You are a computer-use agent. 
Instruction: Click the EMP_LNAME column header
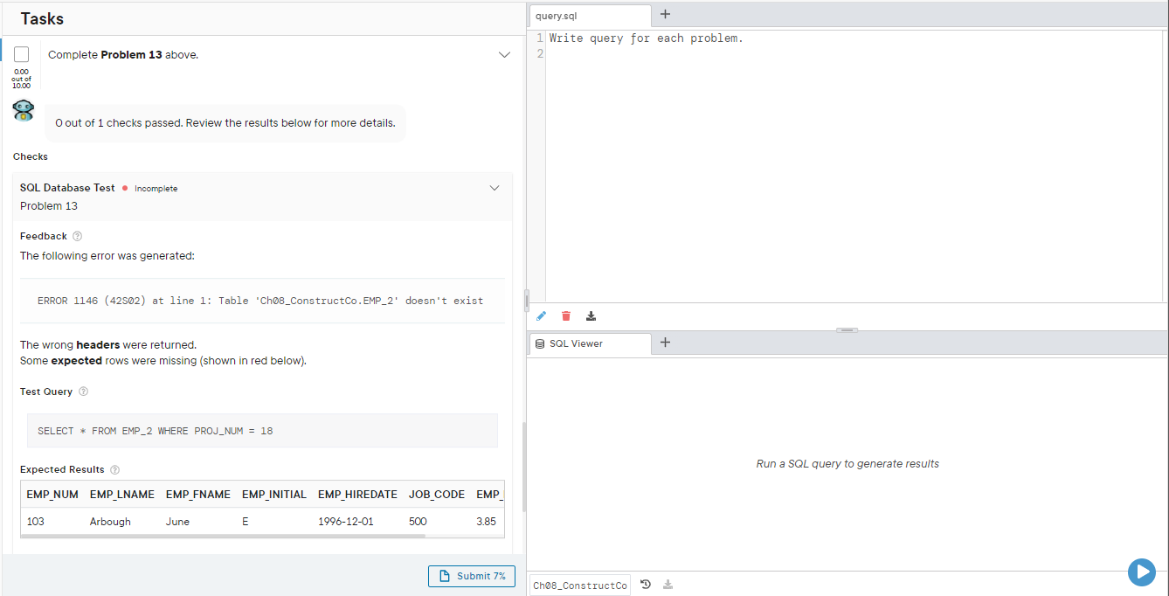click(122, 494)
